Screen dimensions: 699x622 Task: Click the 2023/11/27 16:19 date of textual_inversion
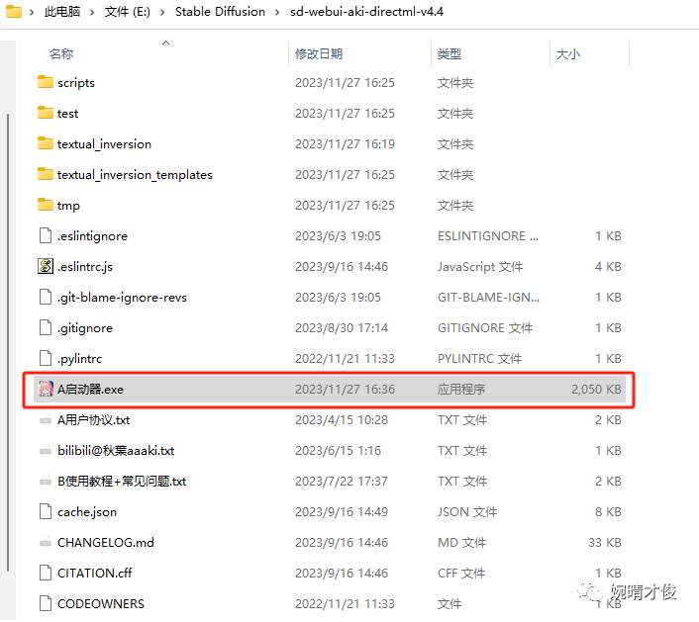click(345, 143)
